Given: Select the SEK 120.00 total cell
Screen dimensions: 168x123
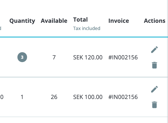Looking at the screenshot, I should click(88, 57).
